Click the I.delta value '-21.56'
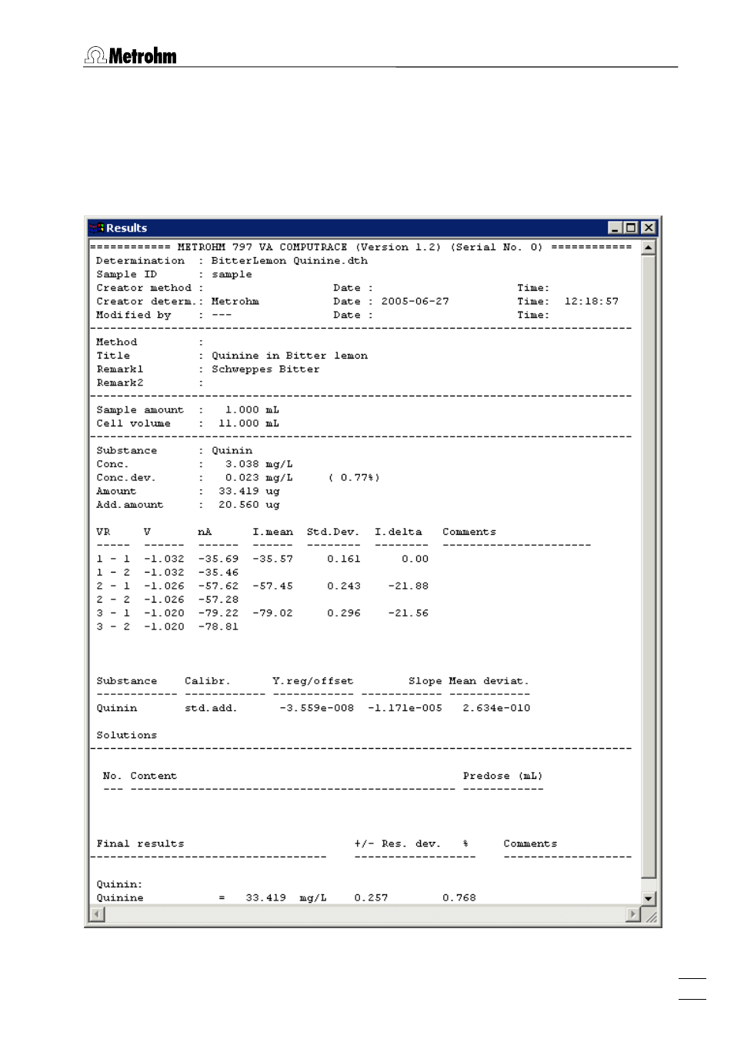Image resolution: width=734 pixels, height=1039 pixels. (x=408, y=613)
